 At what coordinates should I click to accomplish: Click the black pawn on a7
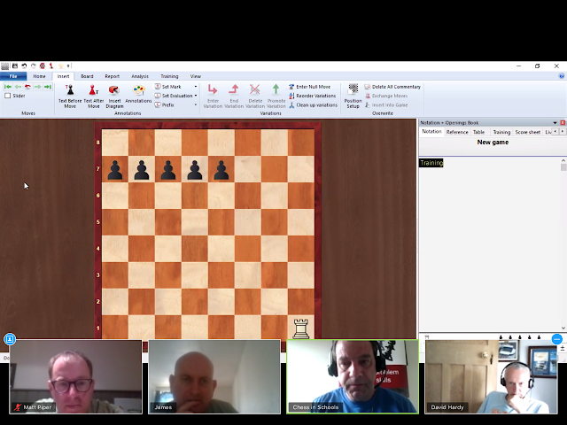click(115, 170)
